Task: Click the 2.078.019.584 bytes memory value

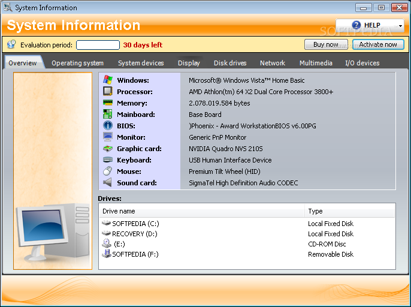Action: tap(219, 103)
